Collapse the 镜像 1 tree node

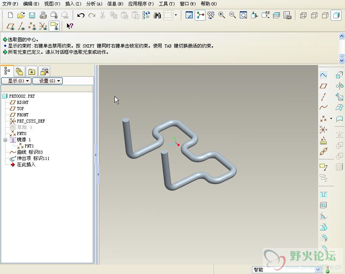point(5,140)
